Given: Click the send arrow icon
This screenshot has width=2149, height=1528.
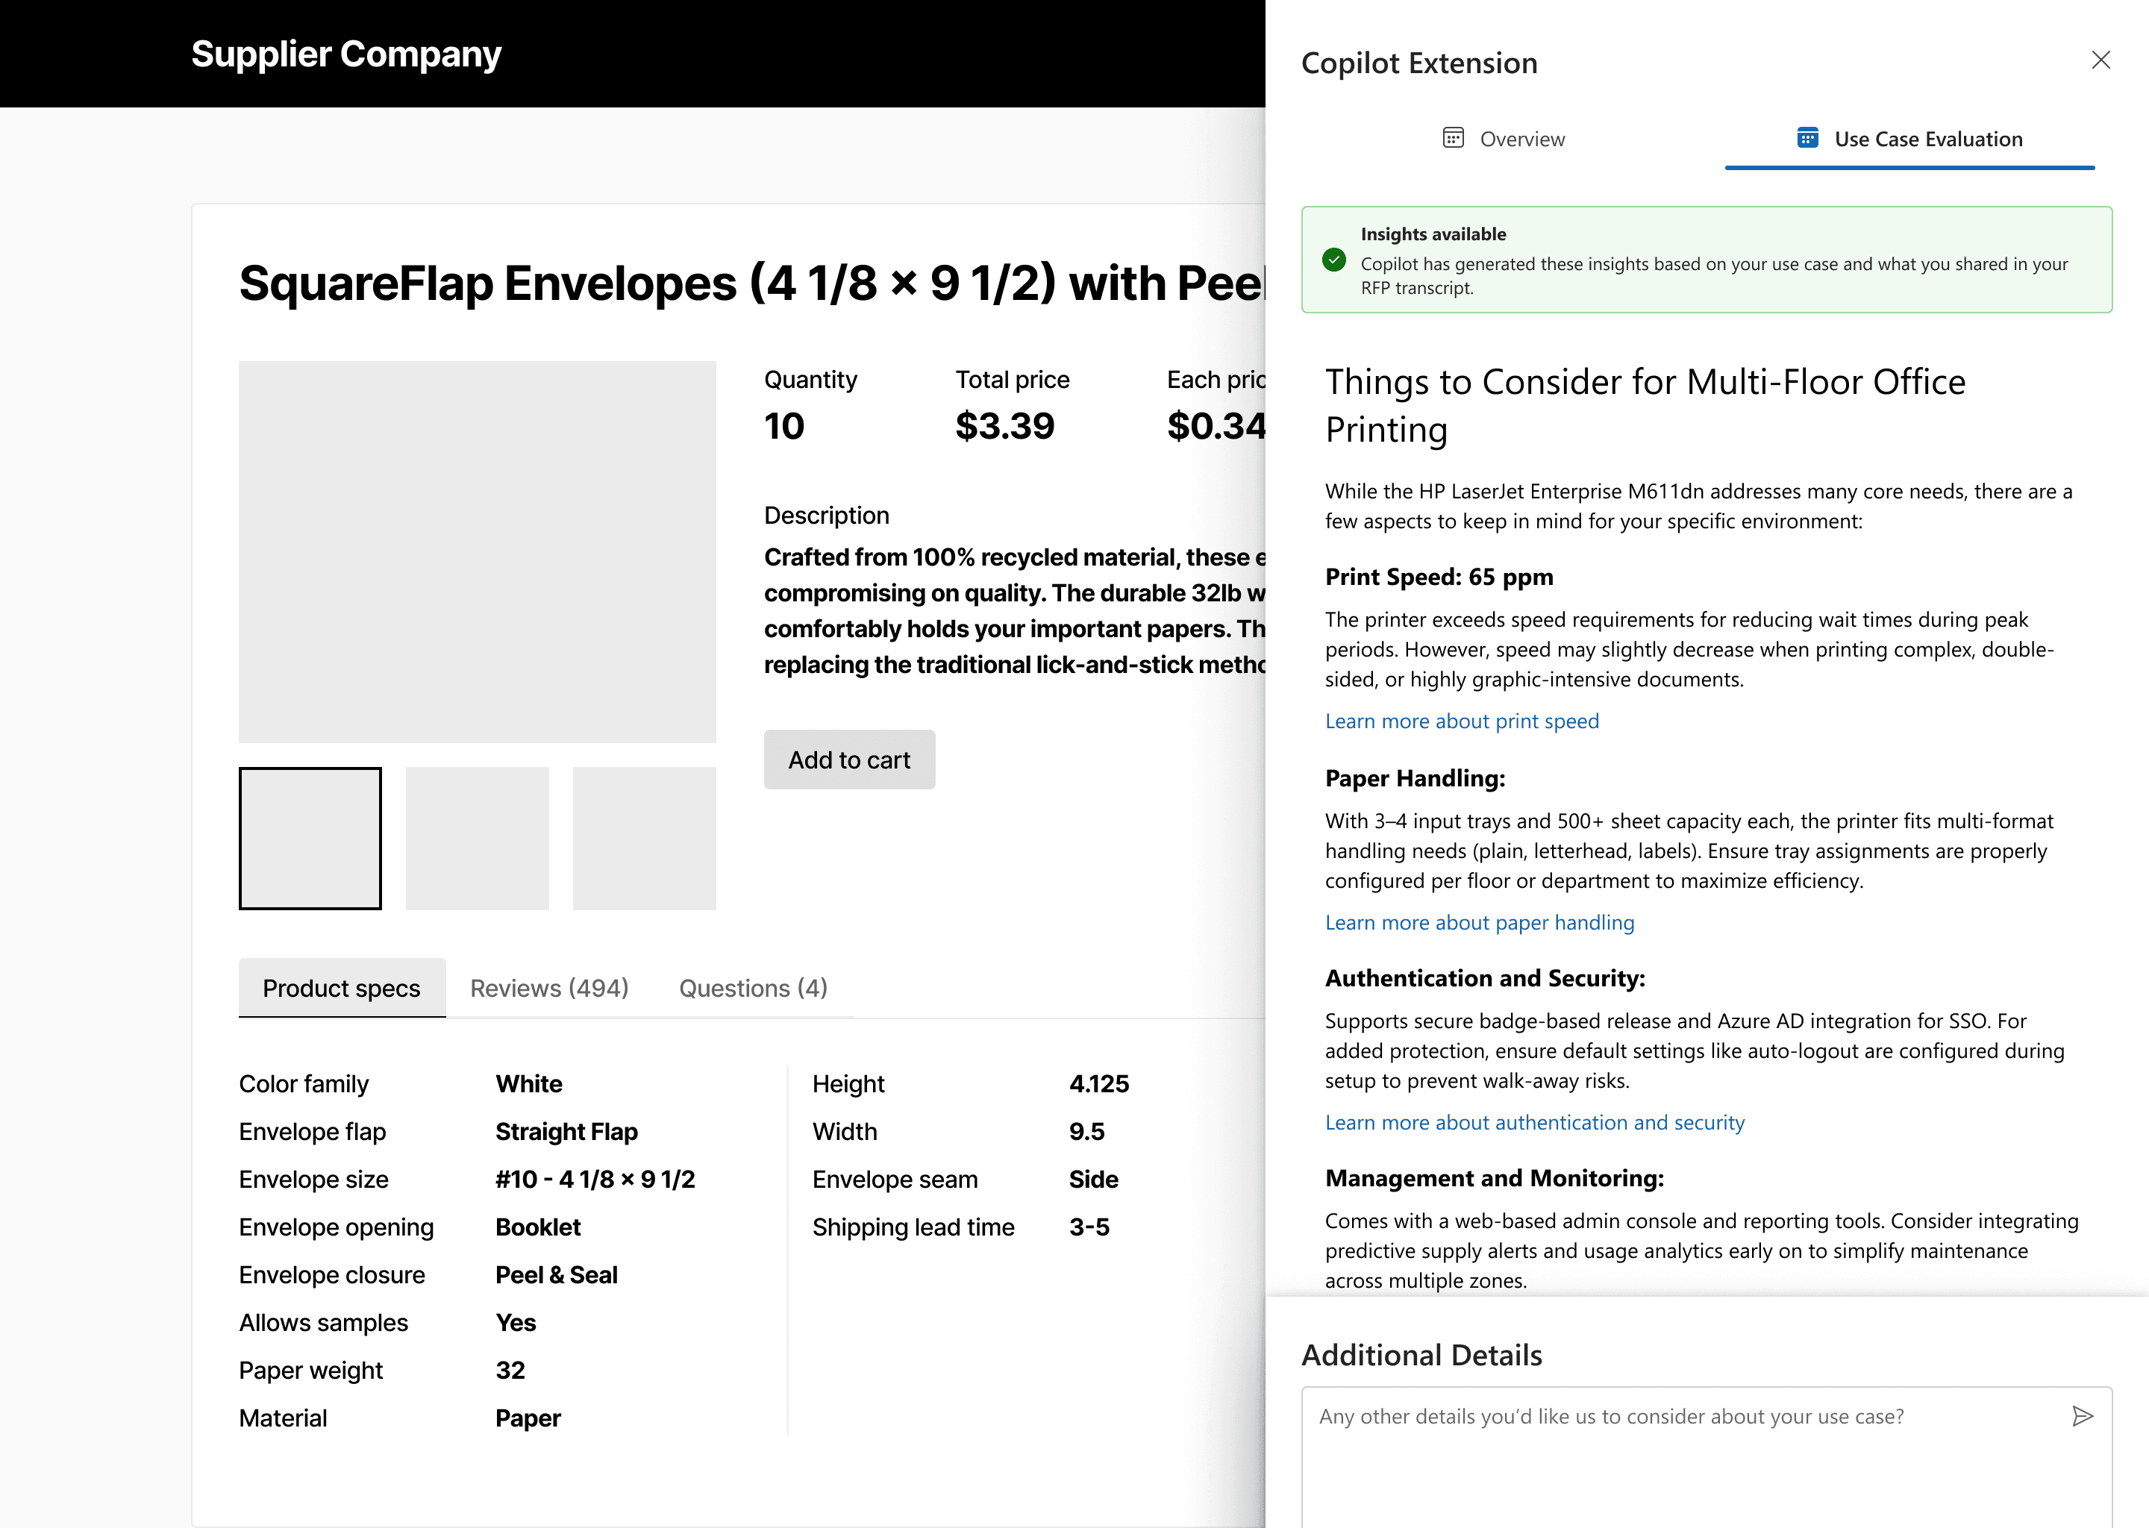Looking at the screenshot, I should coord(2082,1416).
